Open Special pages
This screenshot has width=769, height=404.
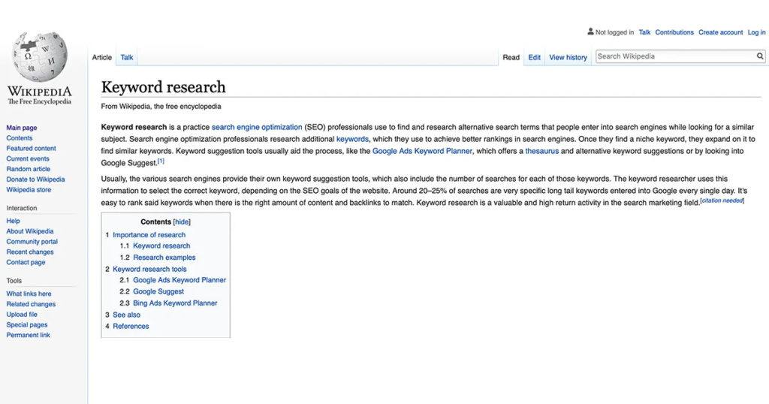point(27,324)
